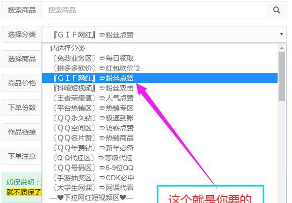Screen dimensions: 292x203
Task: Click the yellow highlighted 就不质保了 text
Action: tap(23, 192)
